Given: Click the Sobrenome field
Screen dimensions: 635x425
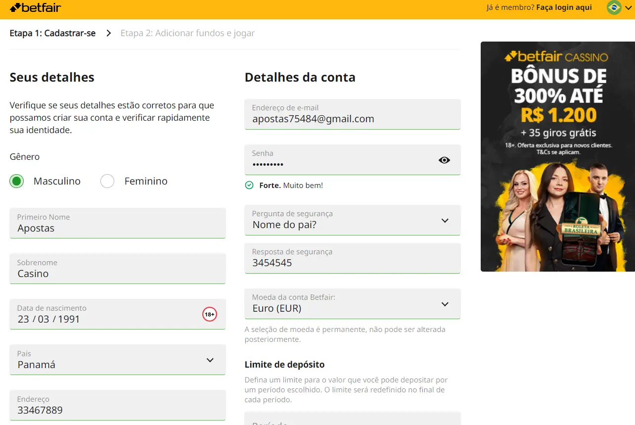Looking at the screenshot, I should point(118,269).
